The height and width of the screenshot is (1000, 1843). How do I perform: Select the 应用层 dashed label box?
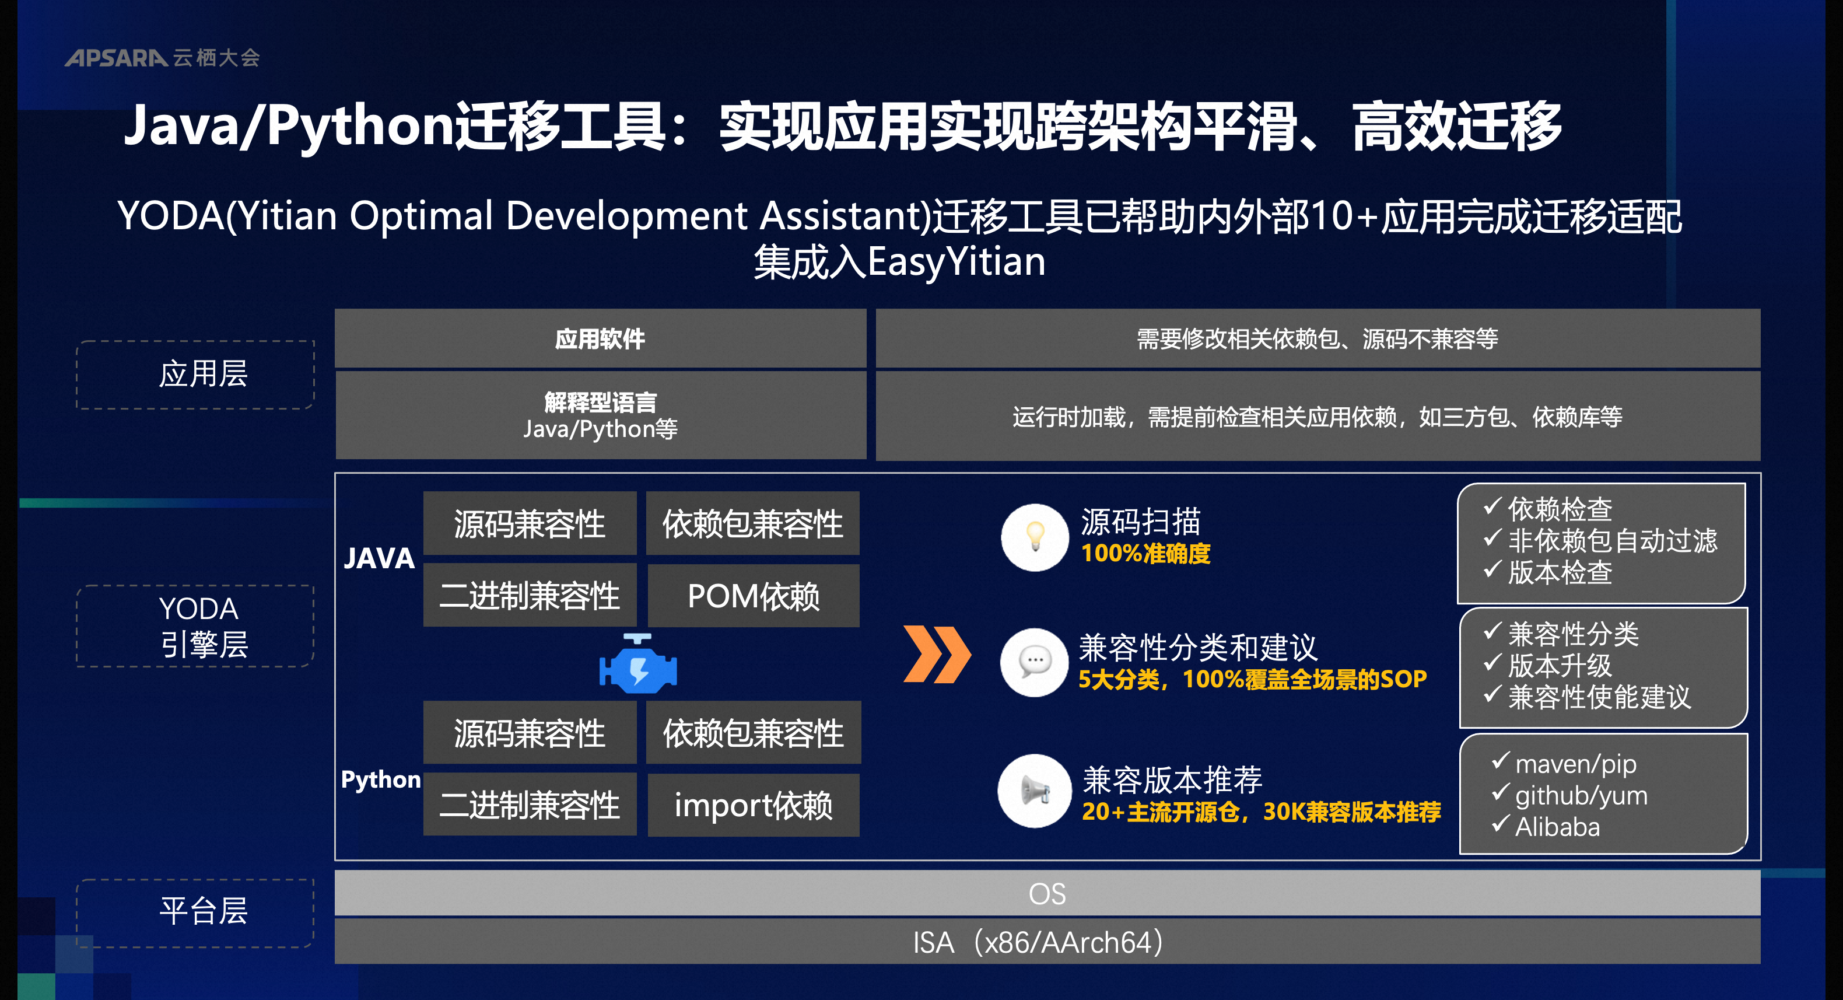tap(195, 375)
